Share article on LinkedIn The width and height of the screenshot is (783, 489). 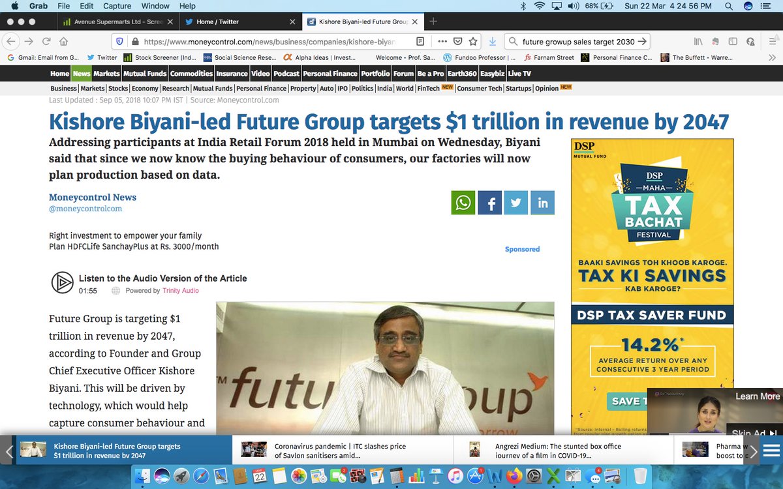[542, 203]
